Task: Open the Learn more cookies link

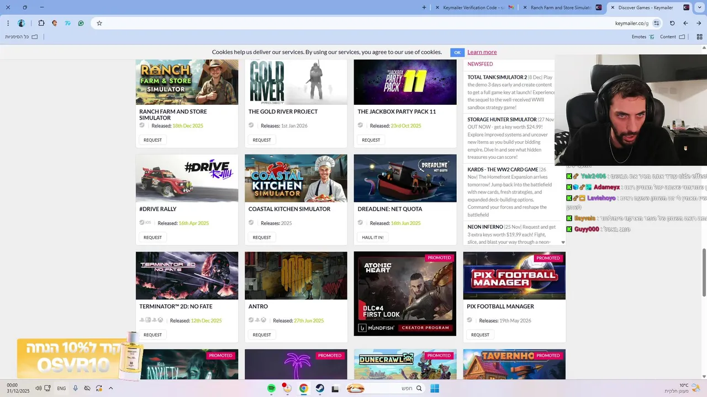Action: pyautogui.click(x=482, y=52)
